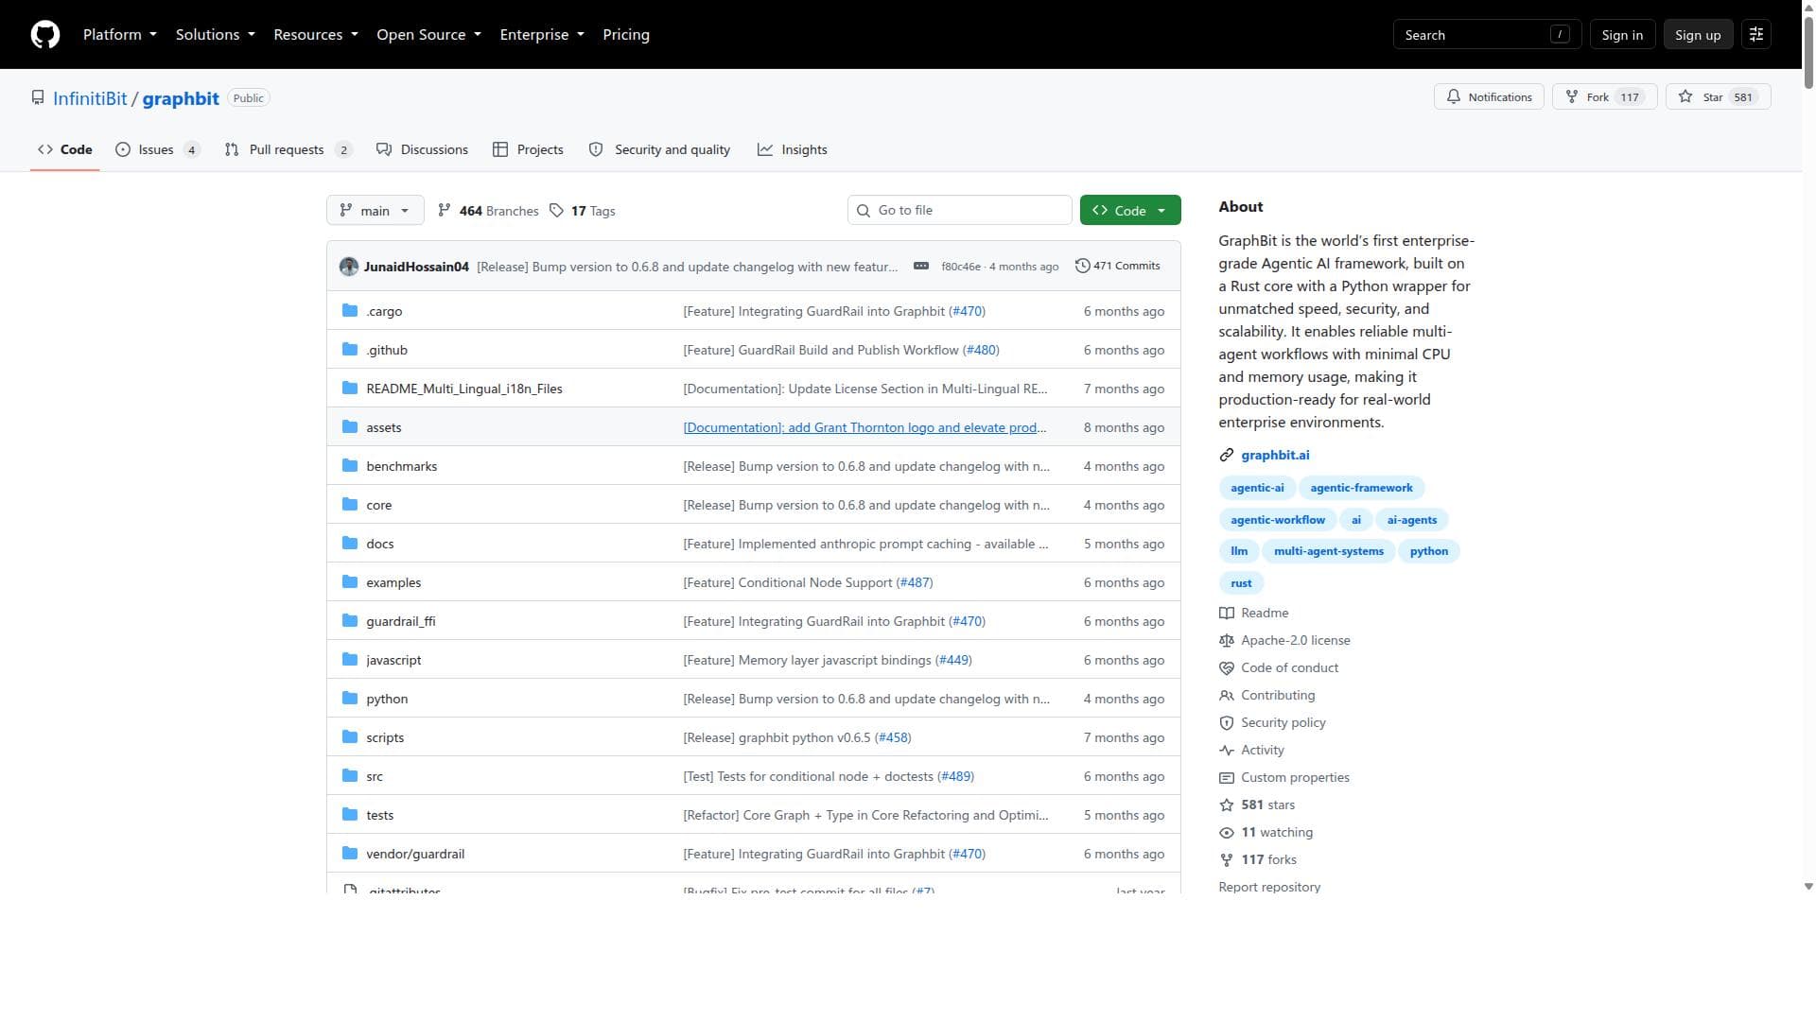Click the Custom properties icon

coord(1227,778)
